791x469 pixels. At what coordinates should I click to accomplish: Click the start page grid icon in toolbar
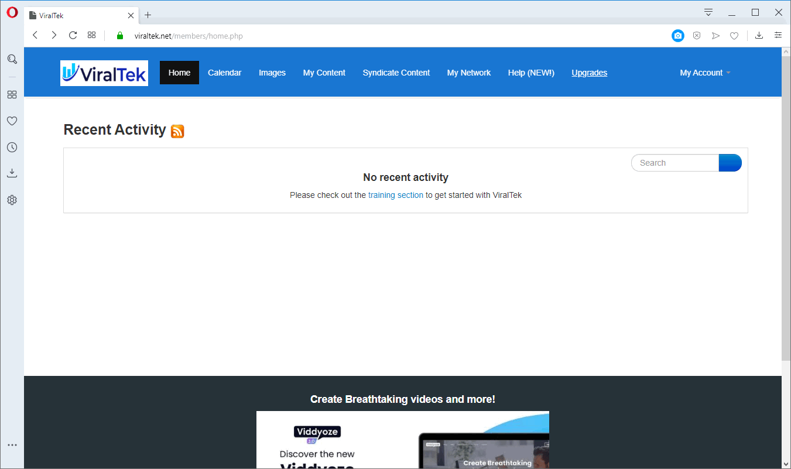[91, 35]
